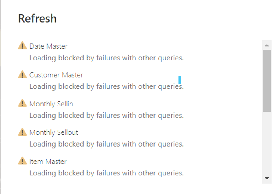Select the Customer Master query name
The height and width of the screenshot is (194, 274).
click(56, 75)
